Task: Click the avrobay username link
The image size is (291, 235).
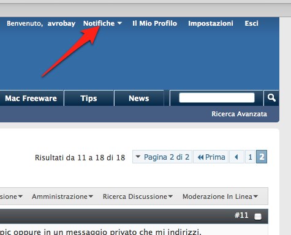Action: click(61, 23)
